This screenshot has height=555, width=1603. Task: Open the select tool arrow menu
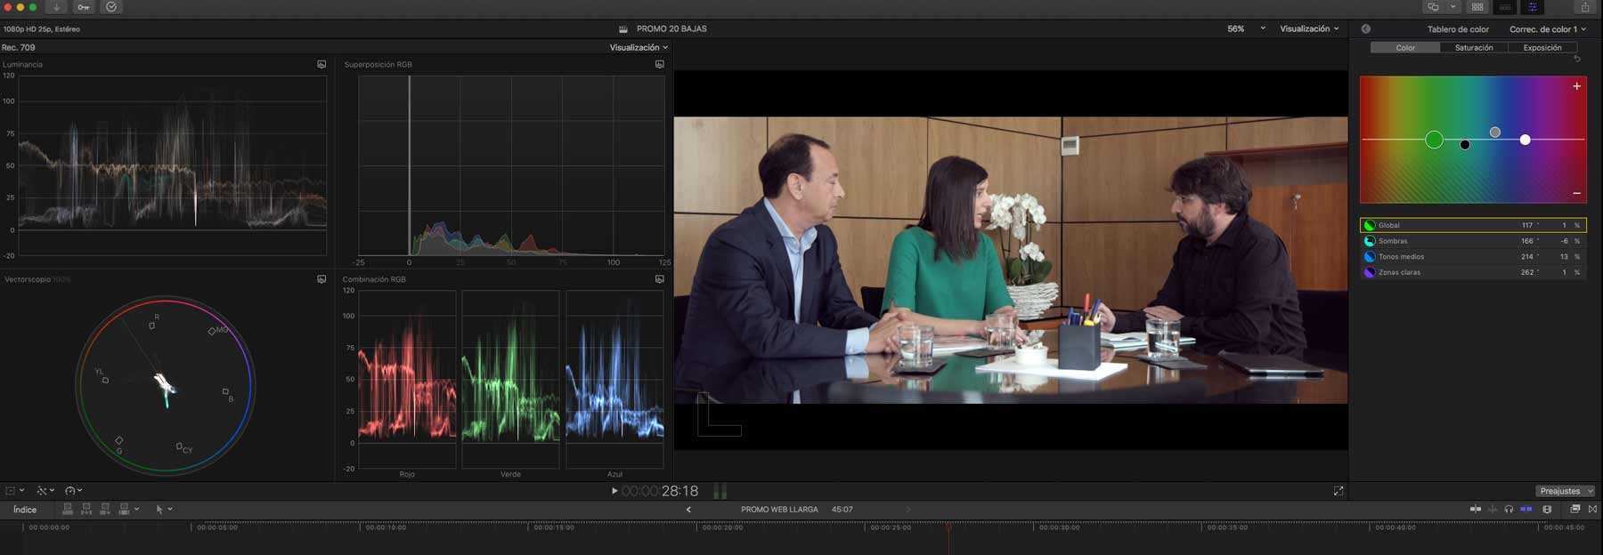coord(163,510)
